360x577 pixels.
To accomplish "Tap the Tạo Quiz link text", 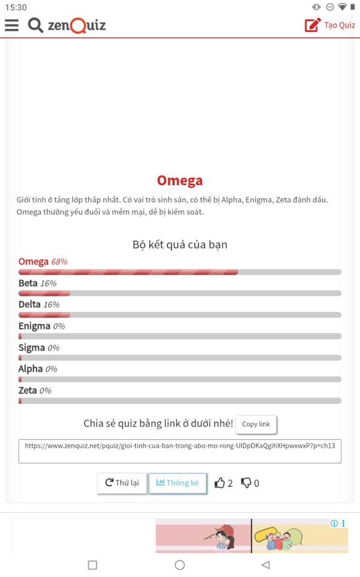I will pyautogui.click(x=339, y=25).
